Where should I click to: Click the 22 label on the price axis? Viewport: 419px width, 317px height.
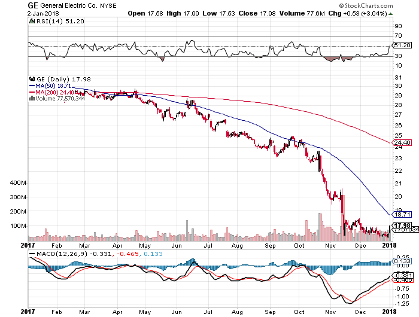pos(399,170)
